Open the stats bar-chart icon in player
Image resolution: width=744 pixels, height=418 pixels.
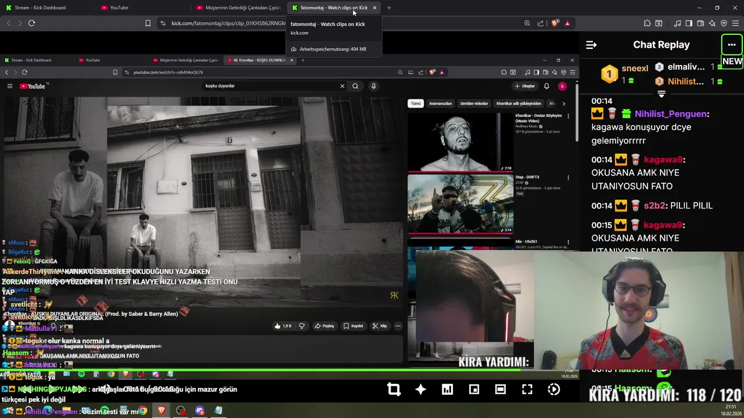448,390
